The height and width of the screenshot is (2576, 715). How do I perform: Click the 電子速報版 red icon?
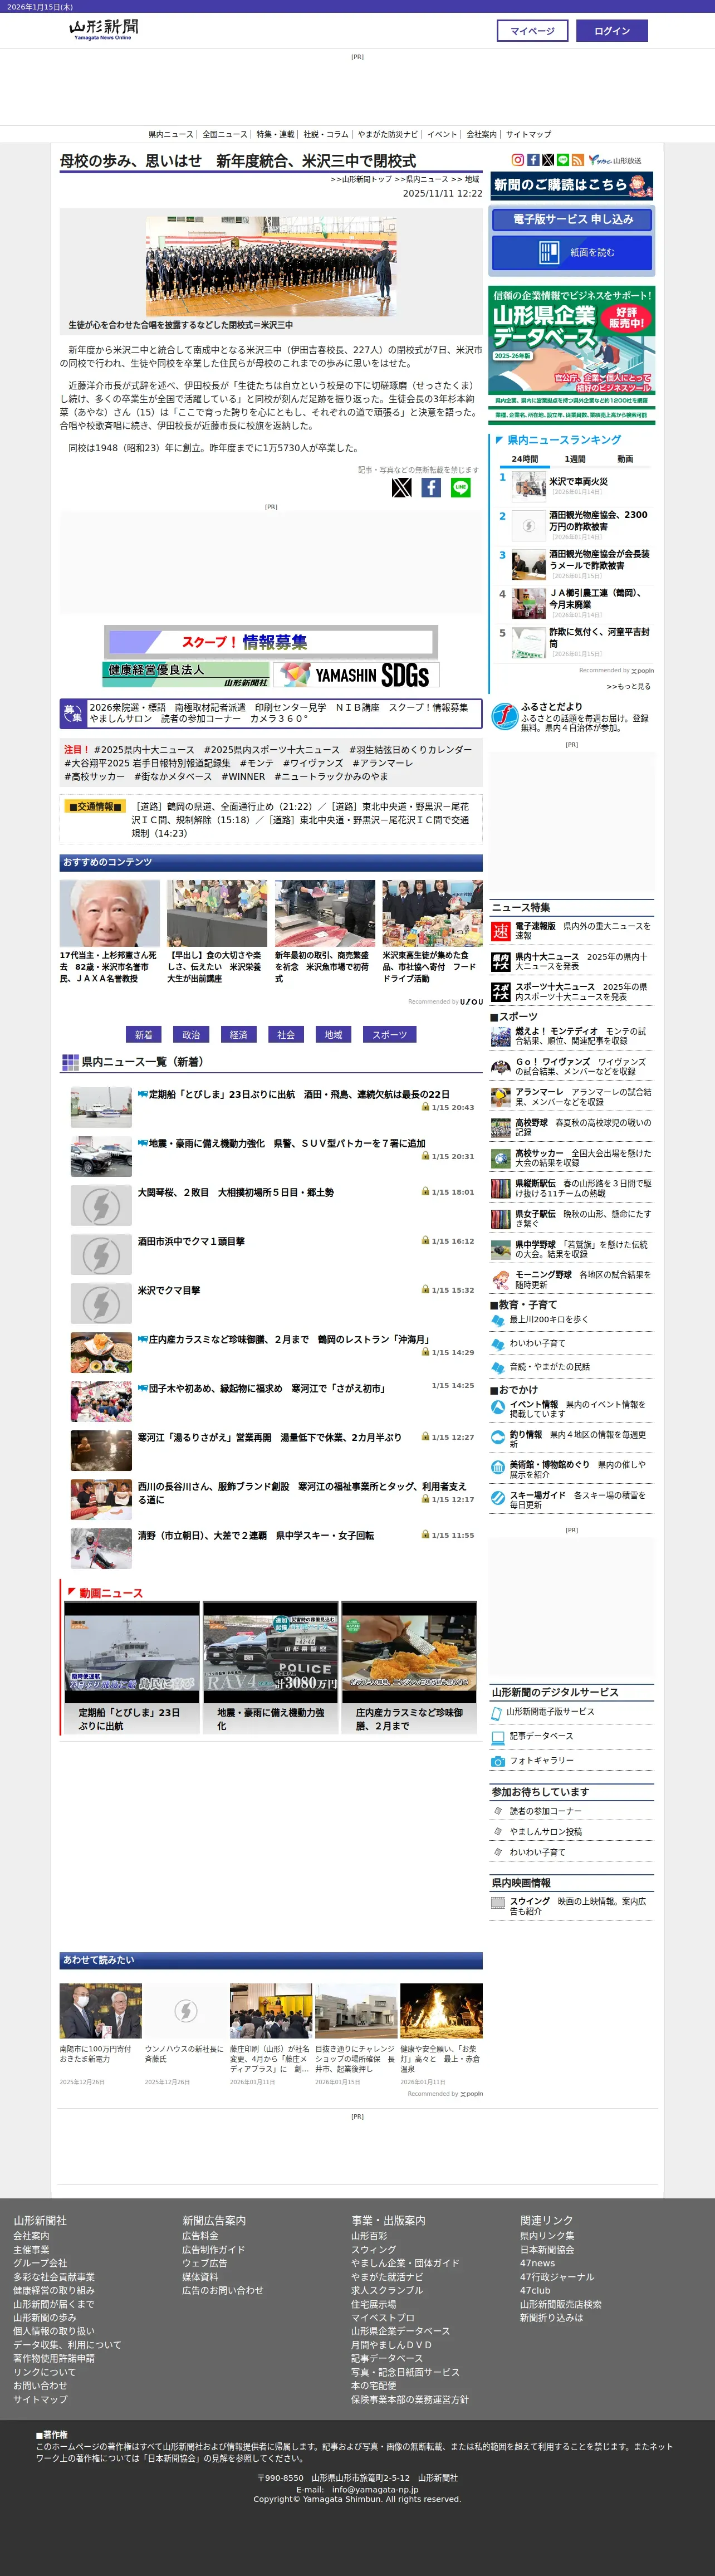(500, 931)
